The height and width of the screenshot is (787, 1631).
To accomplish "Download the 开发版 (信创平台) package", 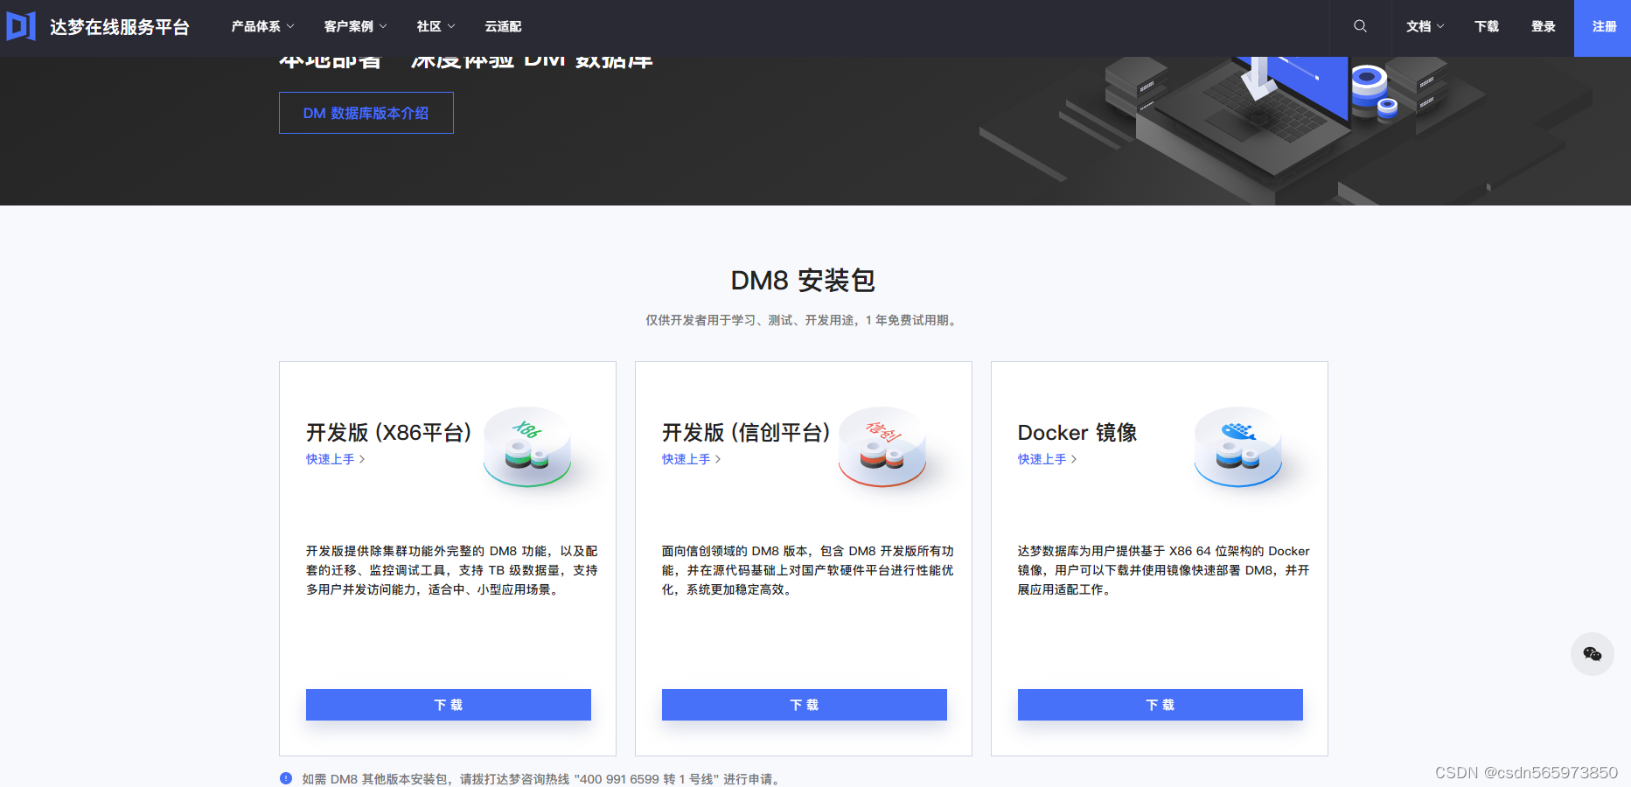I will tap(805, 705).
